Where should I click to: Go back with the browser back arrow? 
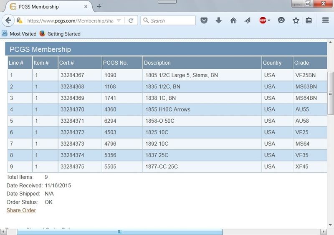(x=8, y=20)
